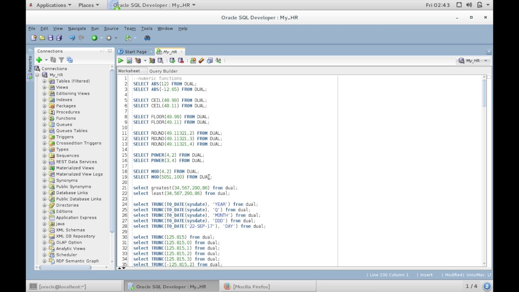This screenshot has width=519, height=292.
Task: Click the Undo arrow icon
Action: click(72, 38)
